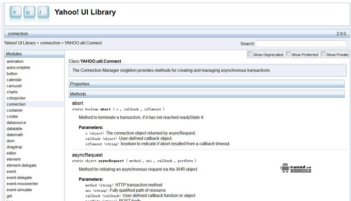Open the event module
The width and height of the screenshot is (351, 201).
pos(11,172)
